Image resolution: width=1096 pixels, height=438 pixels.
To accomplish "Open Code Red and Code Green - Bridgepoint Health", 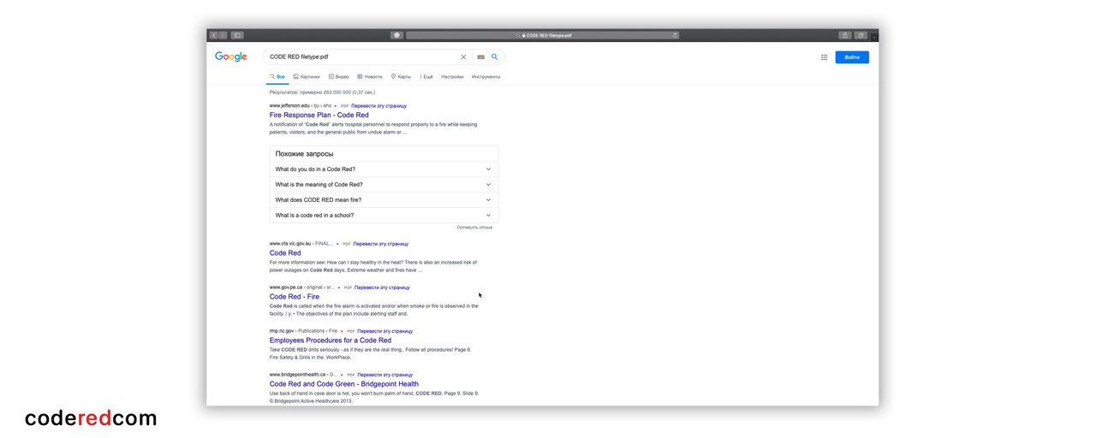I will [344, 384].
